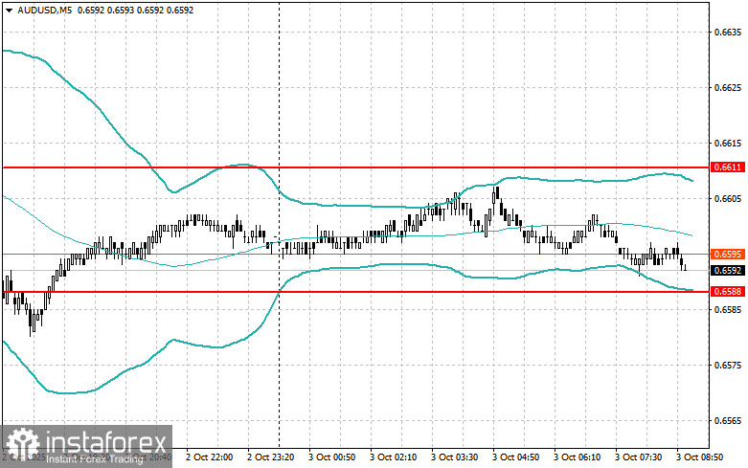This screenshot has height=468, width=748.
Task: Click the 0.6605 price axis value
Action: point(728,199)
